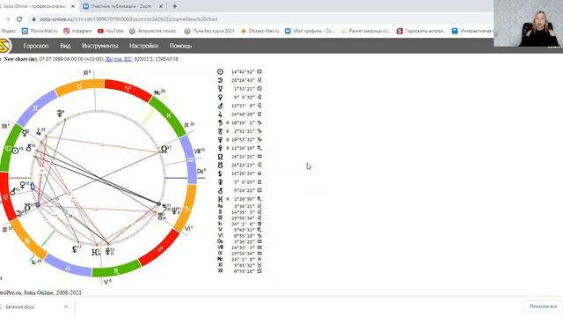Open the Настройка menu

[x=143, y=46]
